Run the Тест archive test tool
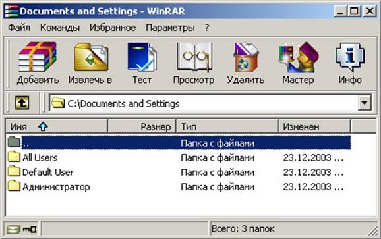The image size is (381, 239). 142,57
